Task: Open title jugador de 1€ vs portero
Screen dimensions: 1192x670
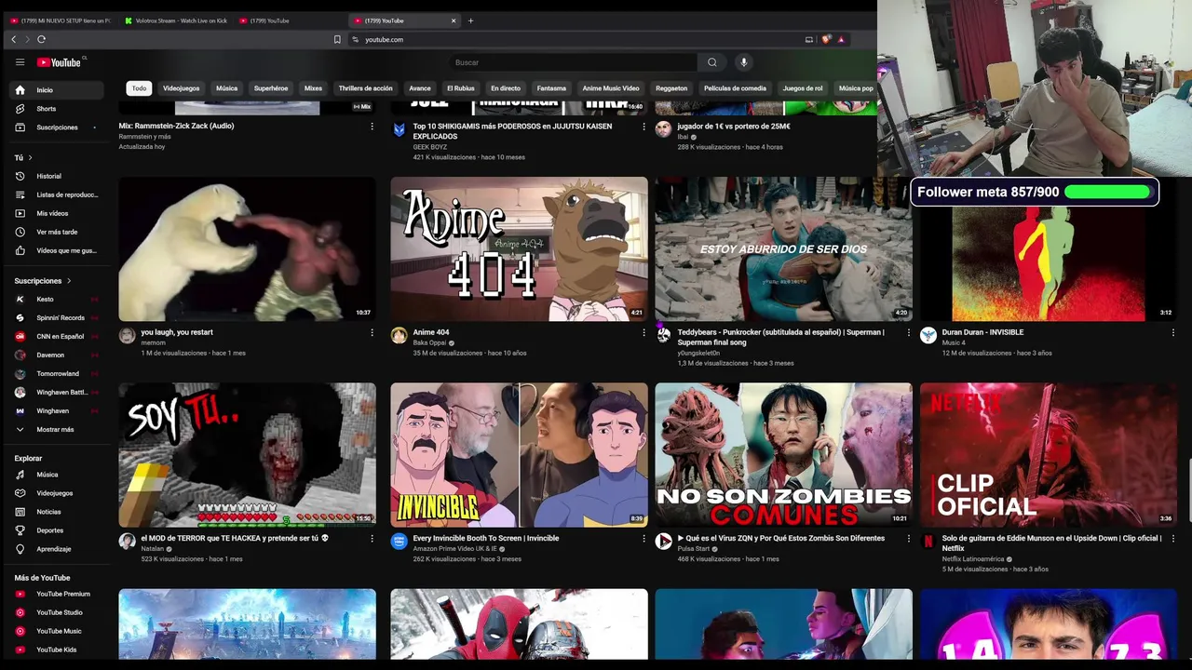Action: pos(734,126)
